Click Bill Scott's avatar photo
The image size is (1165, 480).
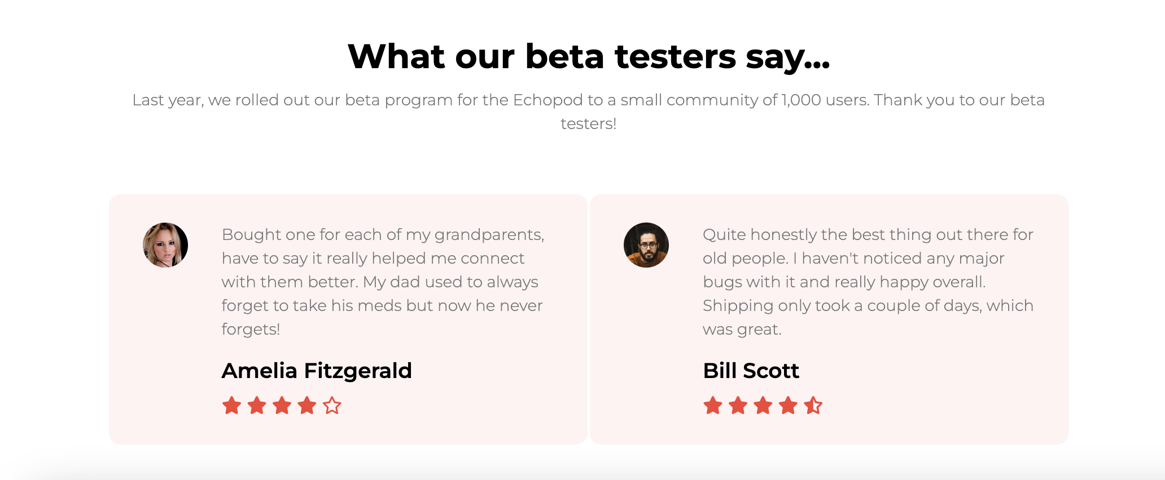pos(646,245)
